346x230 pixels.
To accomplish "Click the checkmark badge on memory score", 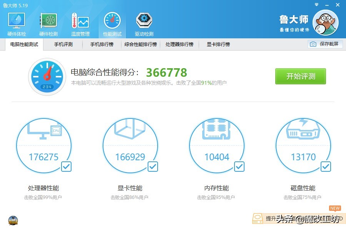I will 239,166.
